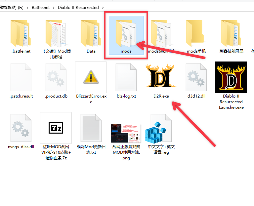Select the d3d12.dll file icon
This screenshot has height=206, width=254.
coord(196,77)
